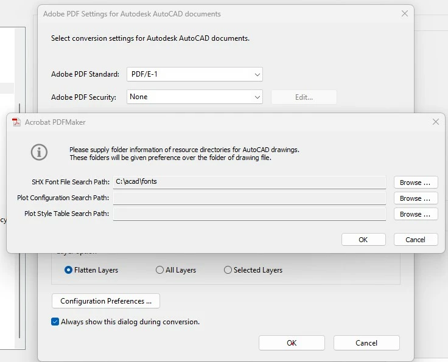Image resolution: width=448 pixels, height=362 pixels.
Task: Click the information icon in PDFMaker dialog
Action: point(39,152)
